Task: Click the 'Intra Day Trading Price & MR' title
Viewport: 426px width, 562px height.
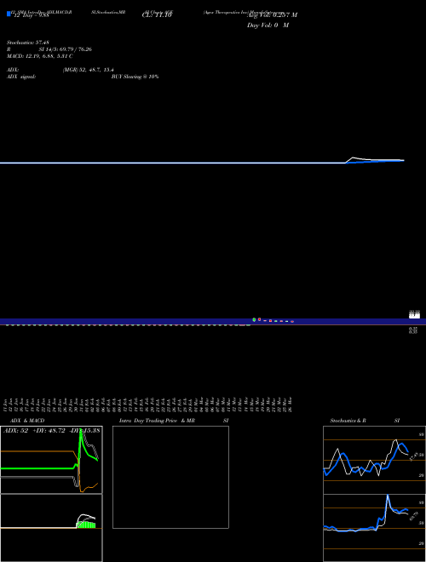Action: tap(157, 421)
